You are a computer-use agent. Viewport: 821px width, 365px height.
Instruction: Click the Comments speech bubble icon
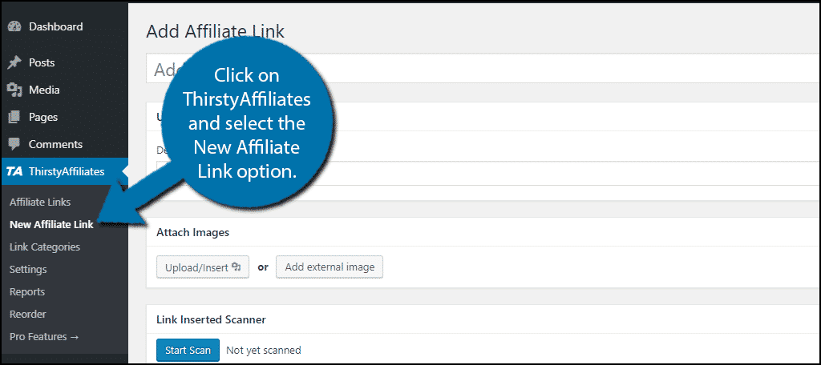click(14, 144)
